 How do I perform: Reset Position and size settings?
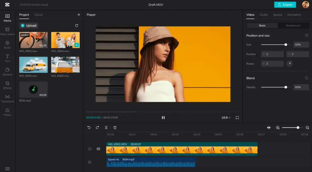coord(307,36)
